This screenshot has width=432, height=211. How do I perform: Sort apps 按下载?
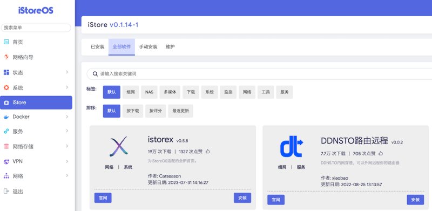pos(133,111)
